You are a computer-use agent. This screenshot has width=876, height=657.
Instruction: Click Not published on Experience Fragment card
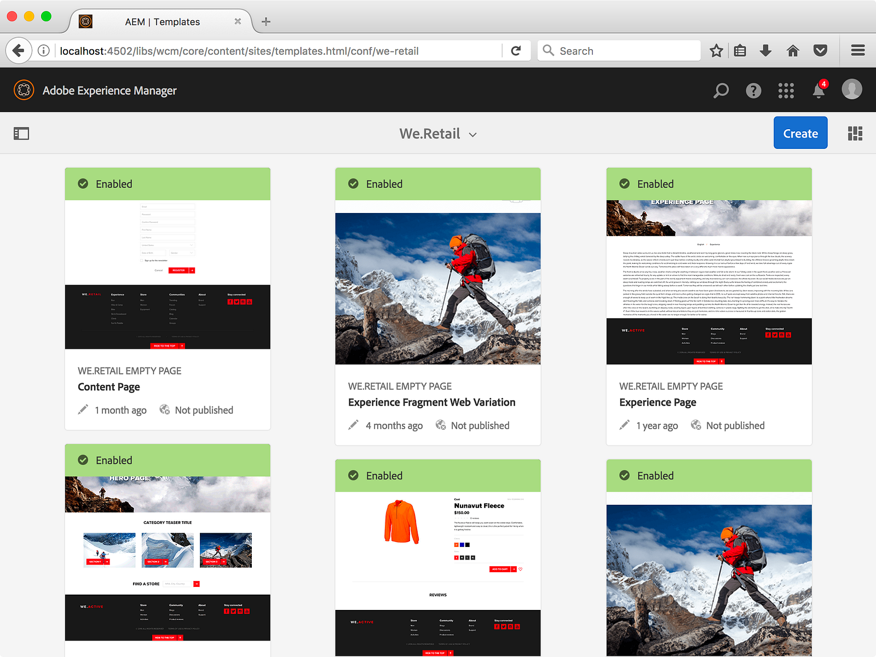point(480,425)
